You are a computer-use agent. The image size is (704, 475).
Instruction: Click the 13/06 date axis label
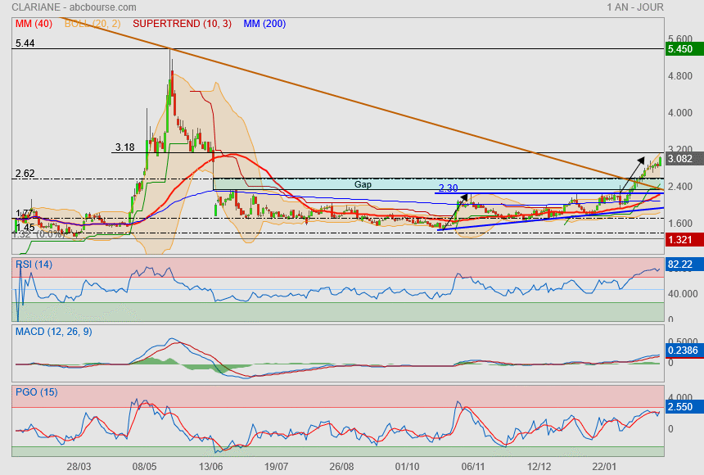tap(210, 467)
